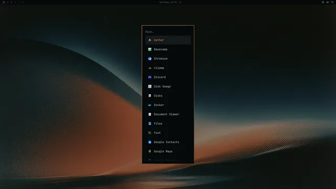Pick the Google Maps text label

click(x=163, y=151)
